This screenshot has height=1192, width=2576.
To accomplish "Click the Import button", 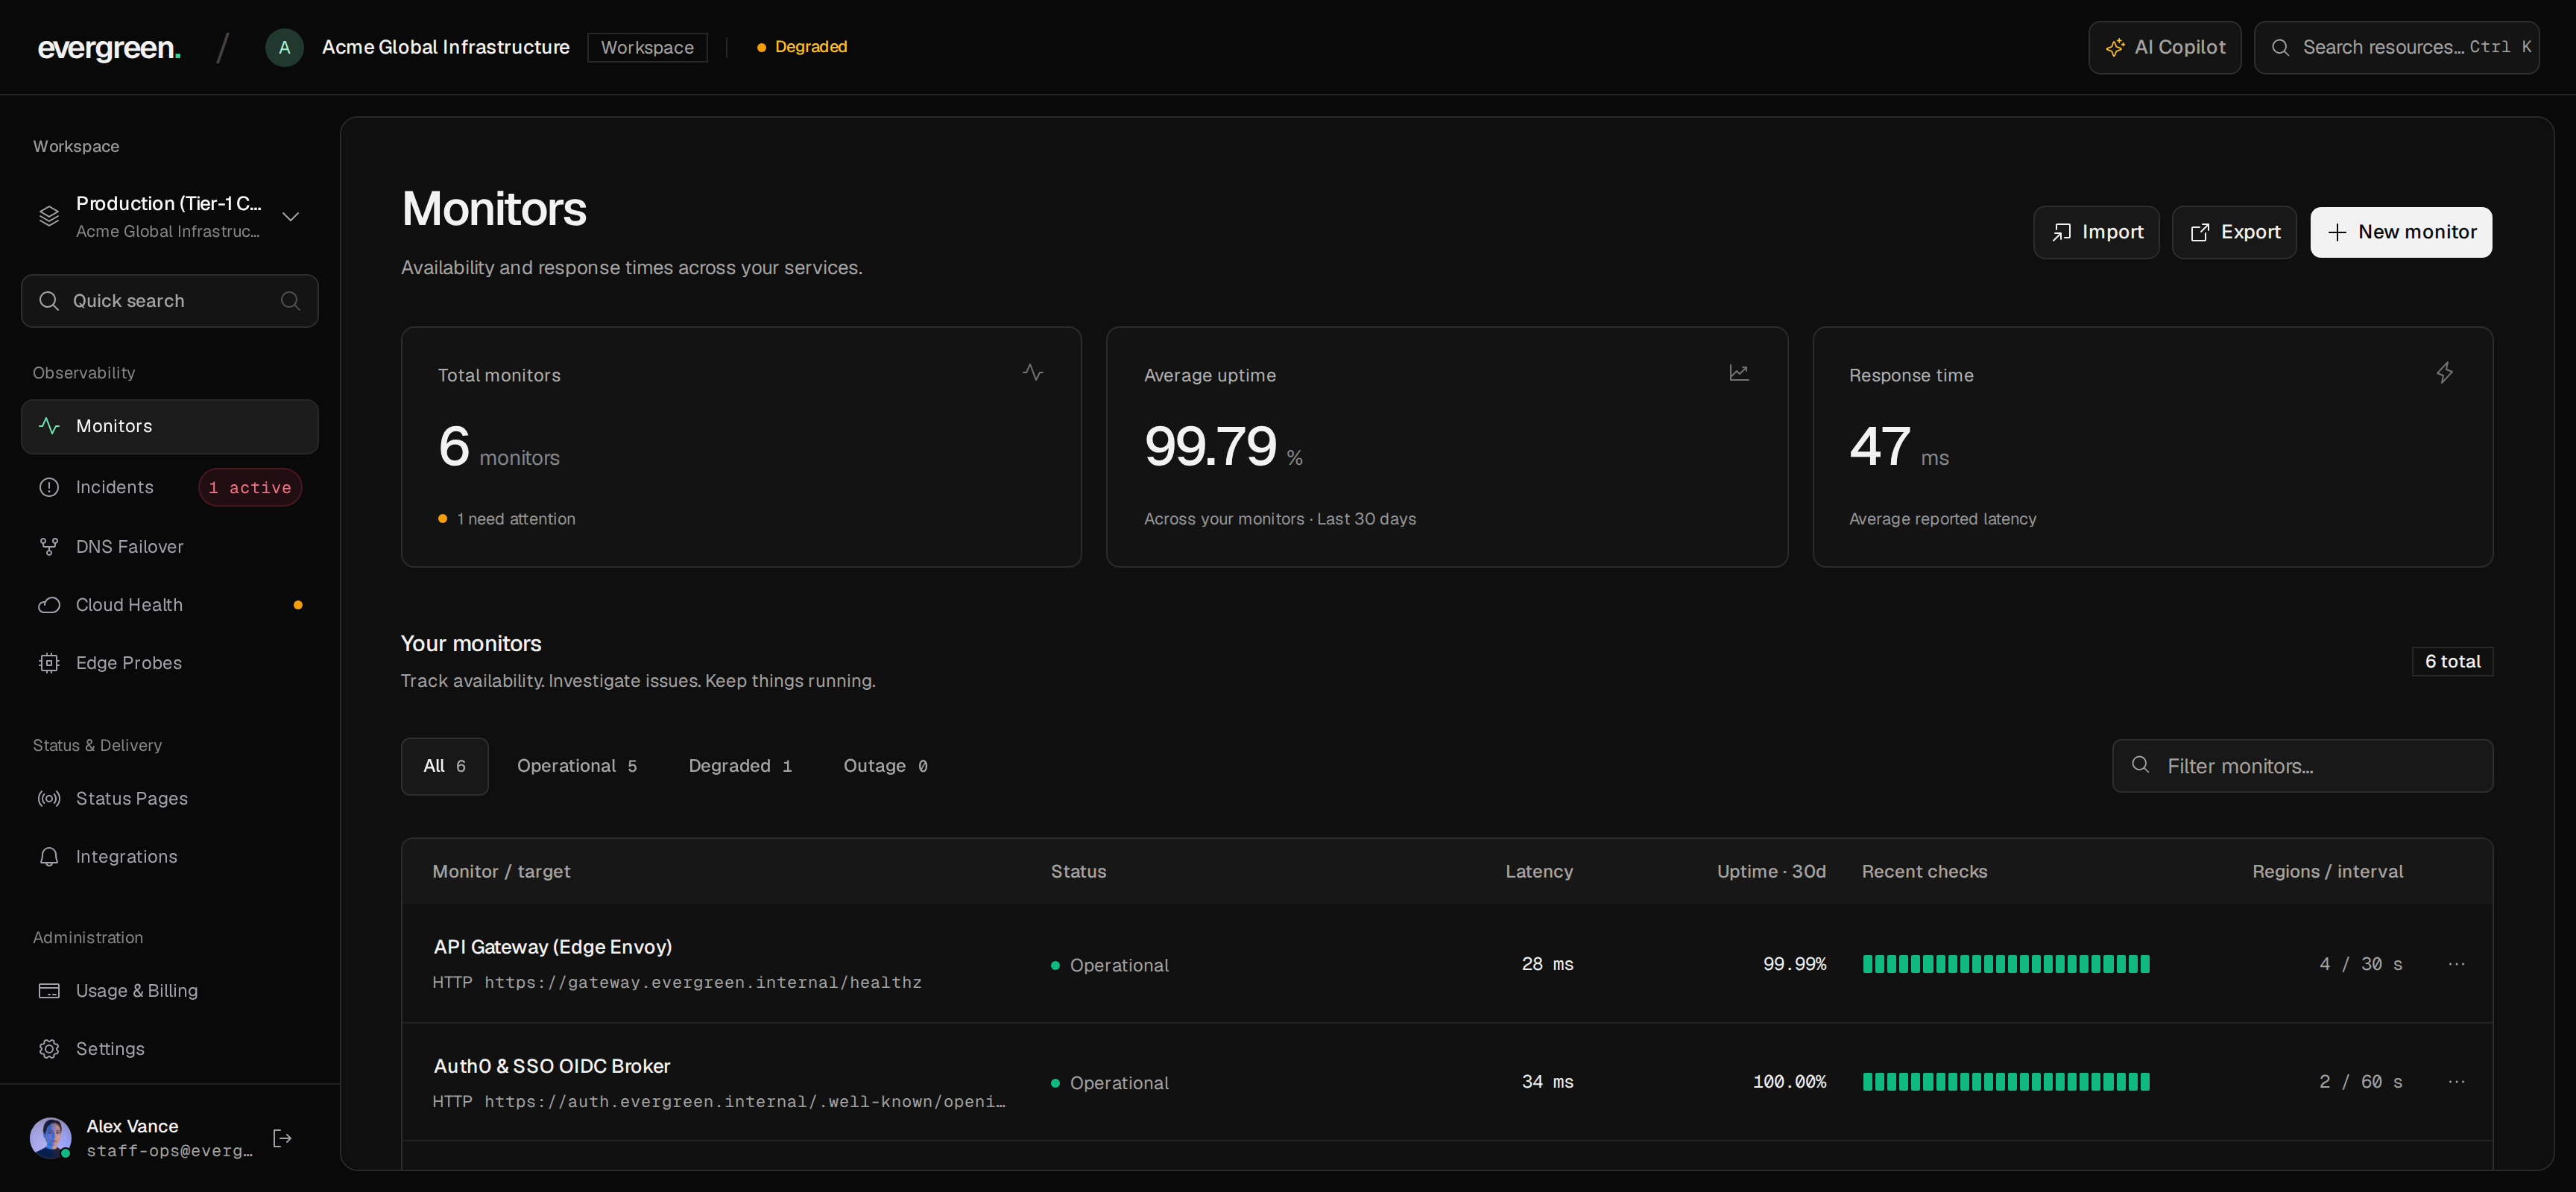I will tap(2096, 232).
